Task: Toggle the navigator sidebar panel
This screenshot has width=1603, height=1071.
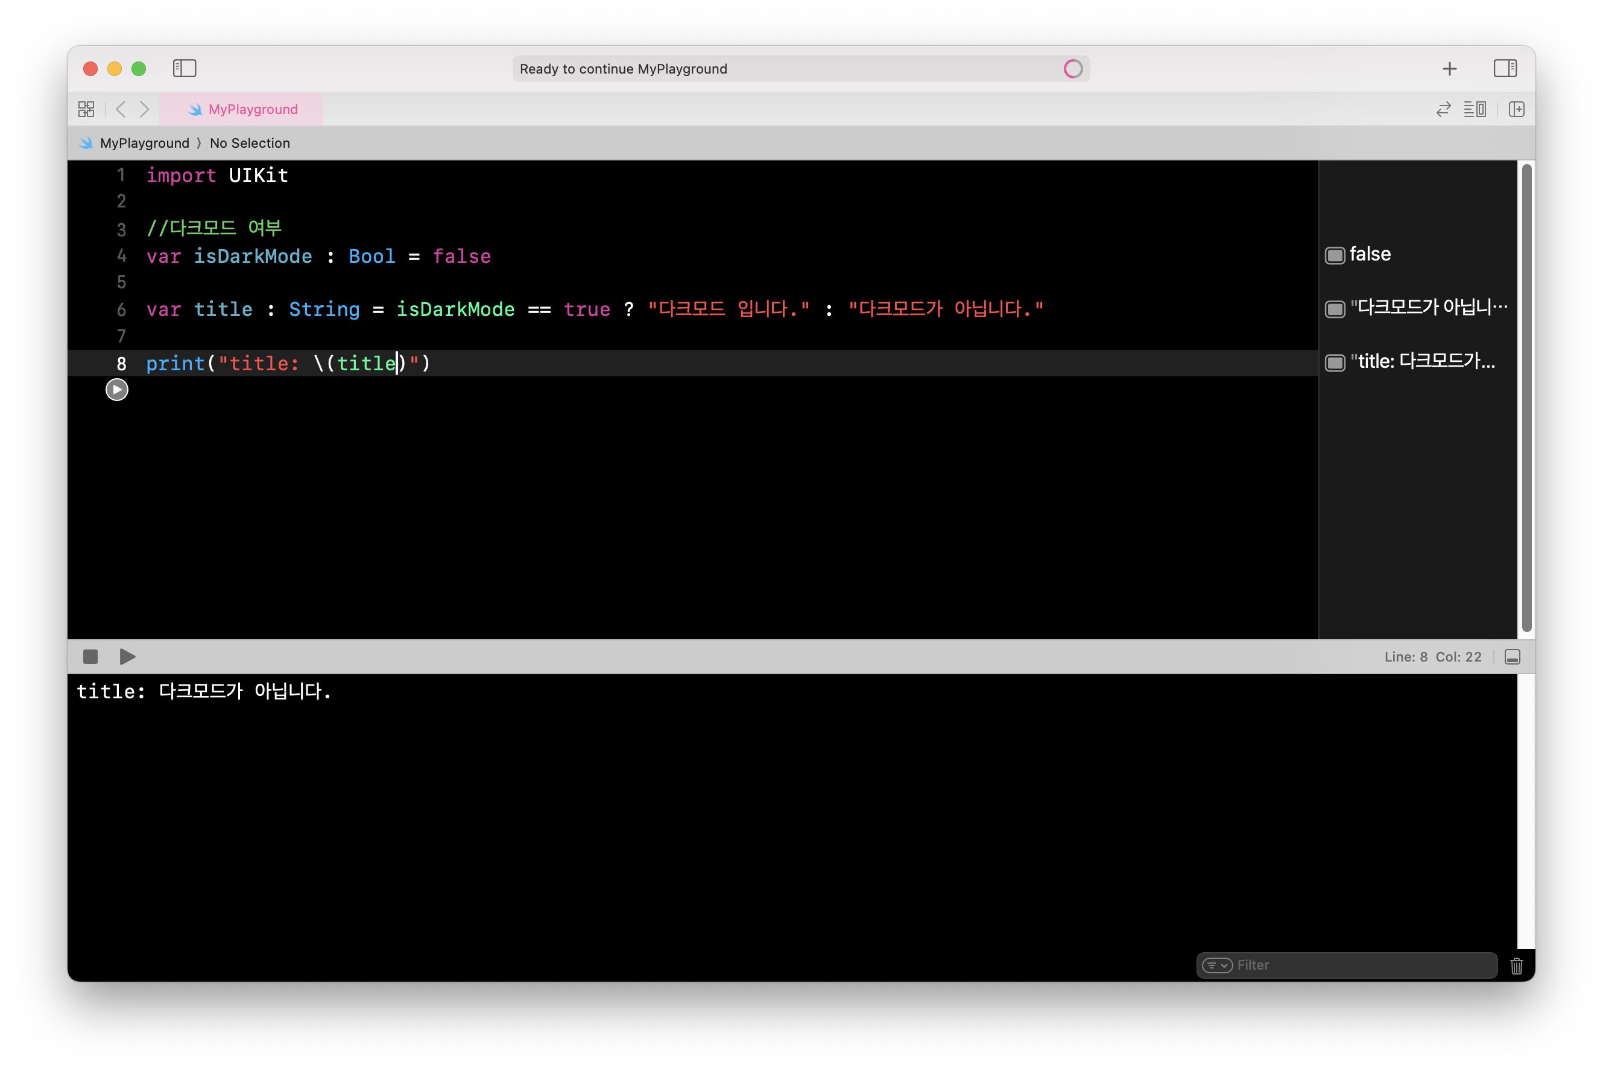Action: pyautogui.click(x=185, y=68)
